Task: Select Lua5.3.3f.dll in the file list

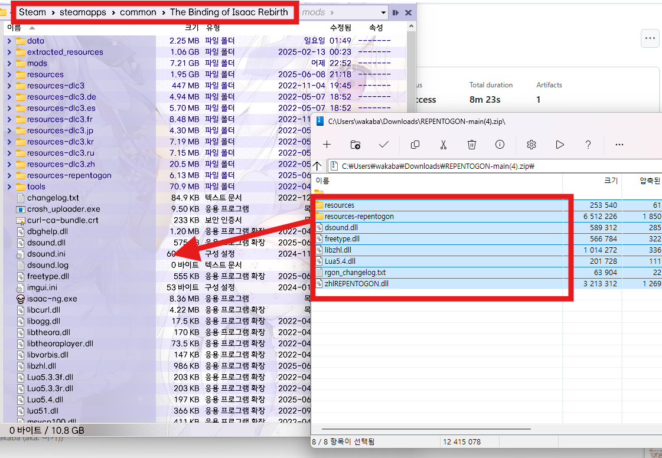Action: pyautogui.click(x=50, y=377)
